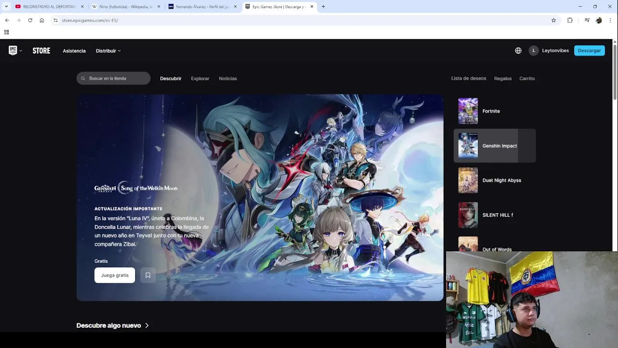
Task: Open a new browser tab
Action: [323, 7]
